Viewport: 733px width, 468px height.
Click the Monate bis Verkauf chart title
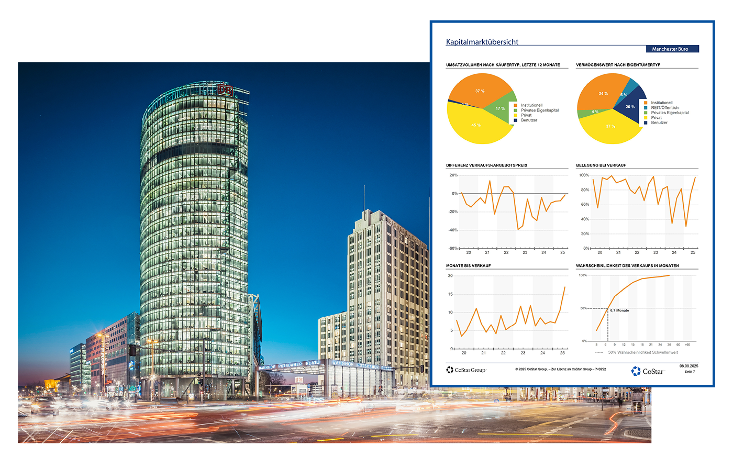470,266
